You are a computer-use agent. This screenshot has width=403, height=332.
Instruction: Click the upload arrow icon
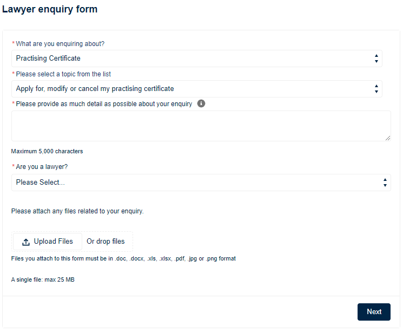click(x=26, y=242)
